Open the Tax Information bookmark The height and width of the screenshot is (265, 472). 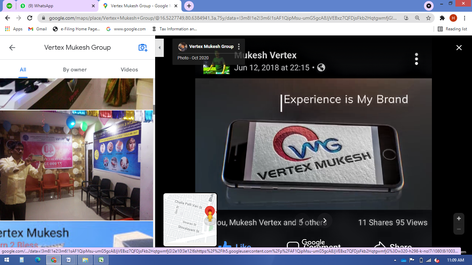pyautogui.click(x=174, y=29)
